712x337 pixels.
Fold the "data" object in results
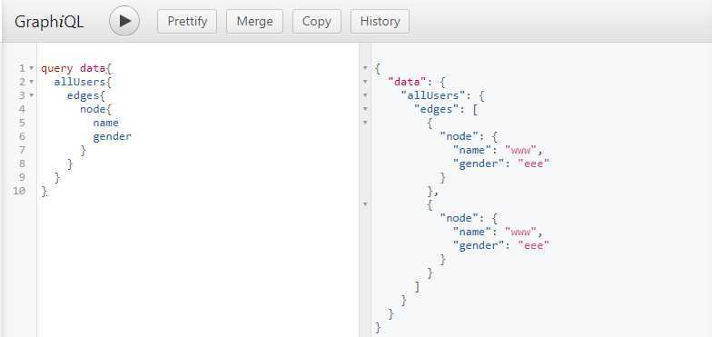tap(365, 82)
